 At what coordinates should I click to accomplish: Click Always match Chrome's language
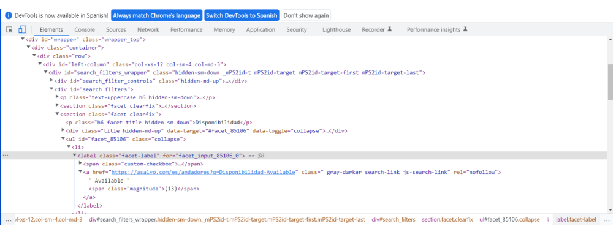click(157, 16)
